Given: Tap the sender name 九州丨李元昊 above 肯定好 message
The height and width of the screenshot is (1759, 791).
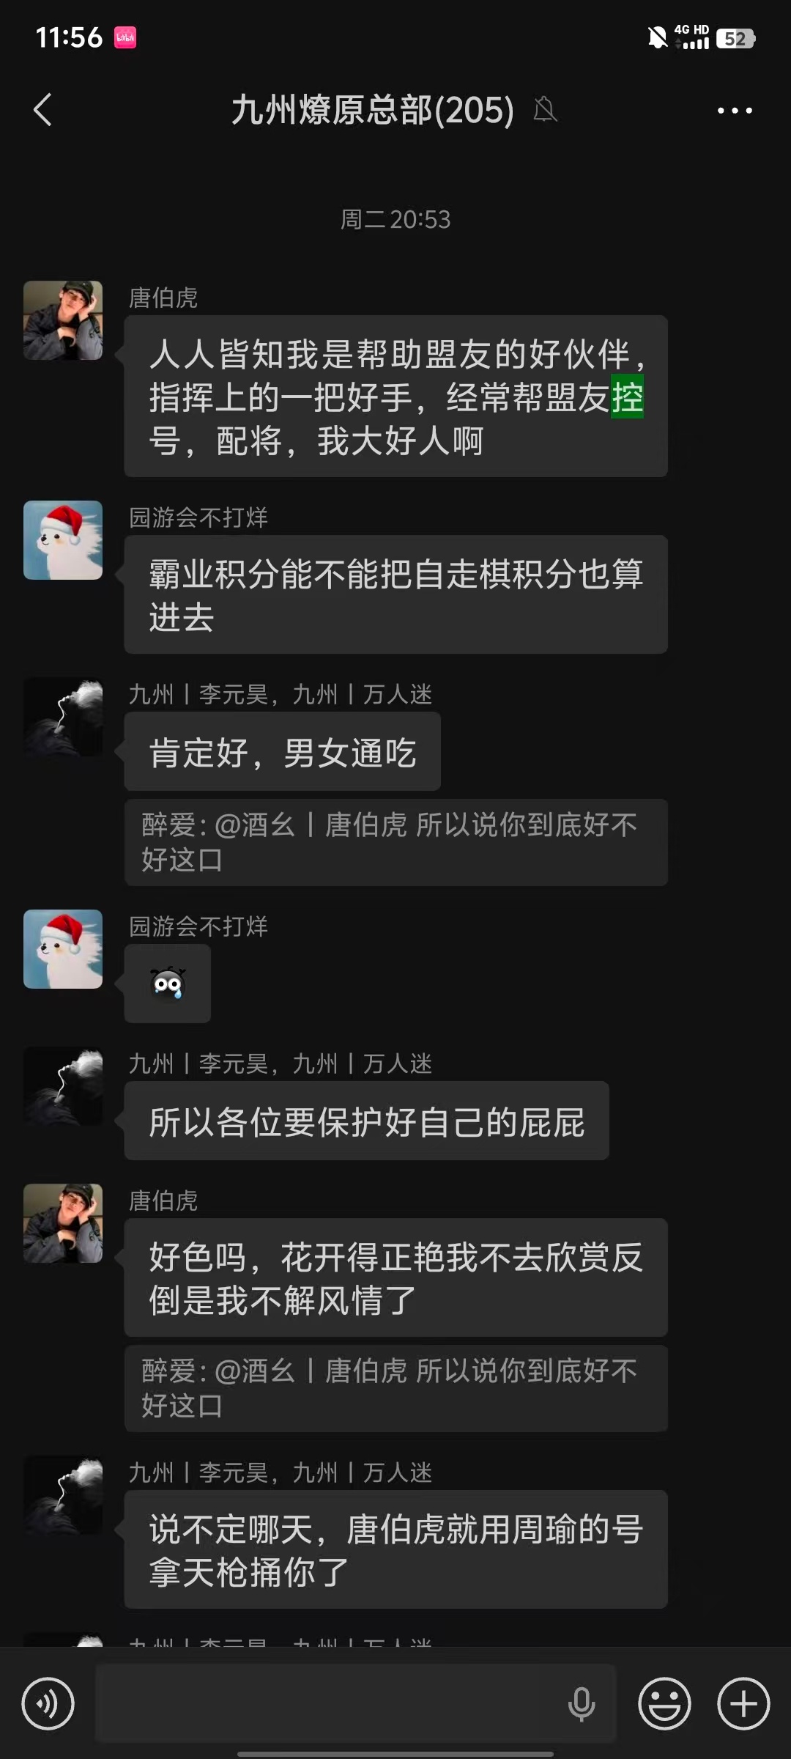Looking at the screenshot, I should pos(198,694).
